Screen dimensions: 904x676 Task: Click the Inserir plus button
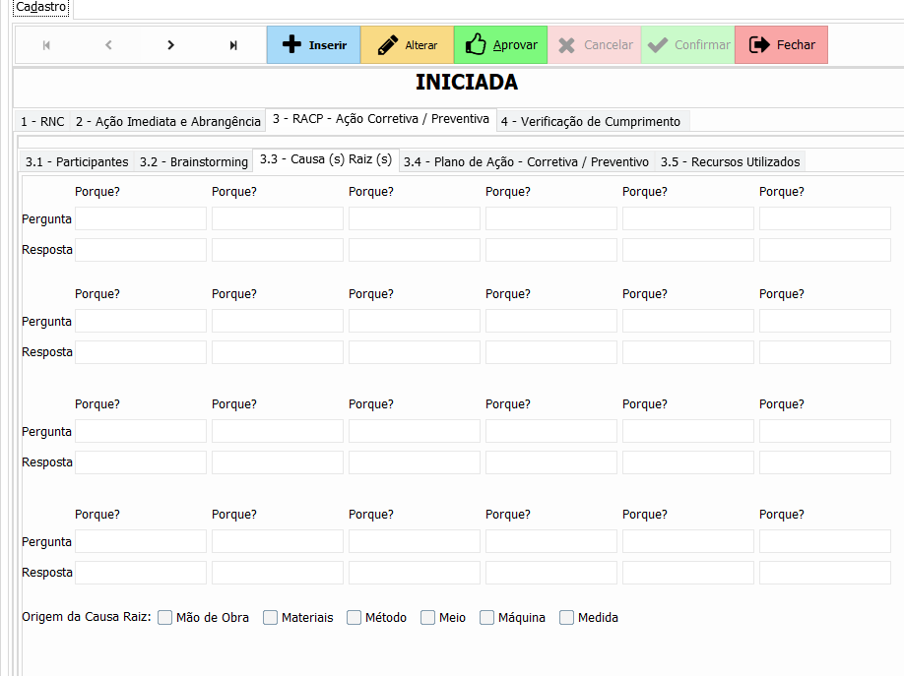(313, 45)
